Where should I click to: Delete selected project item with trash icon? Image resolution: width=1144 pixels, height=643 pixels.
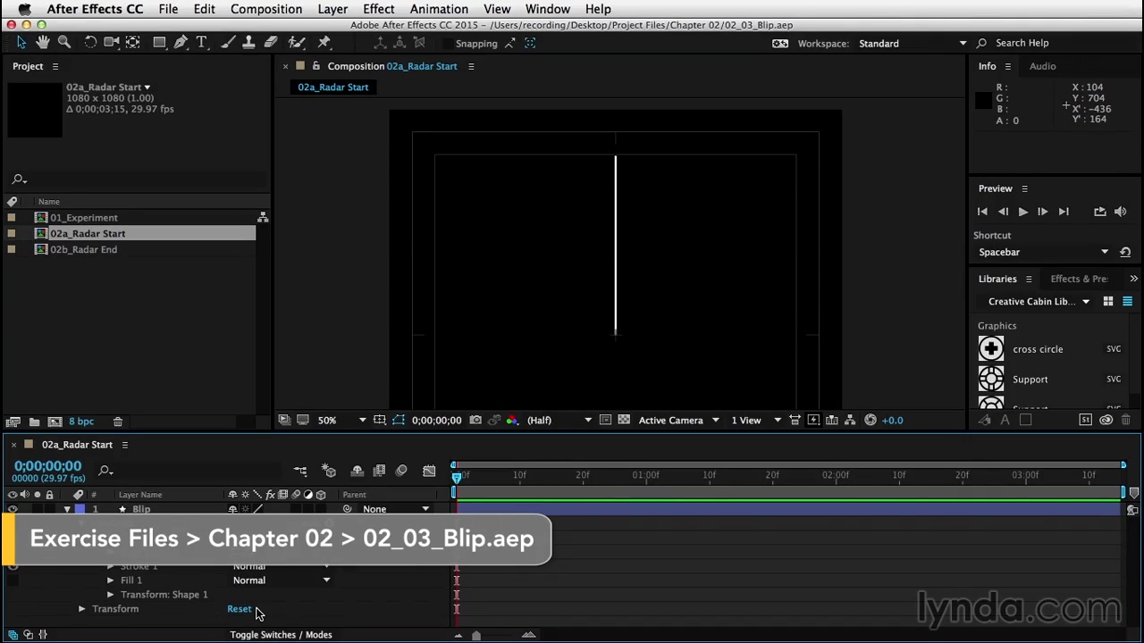117,422
